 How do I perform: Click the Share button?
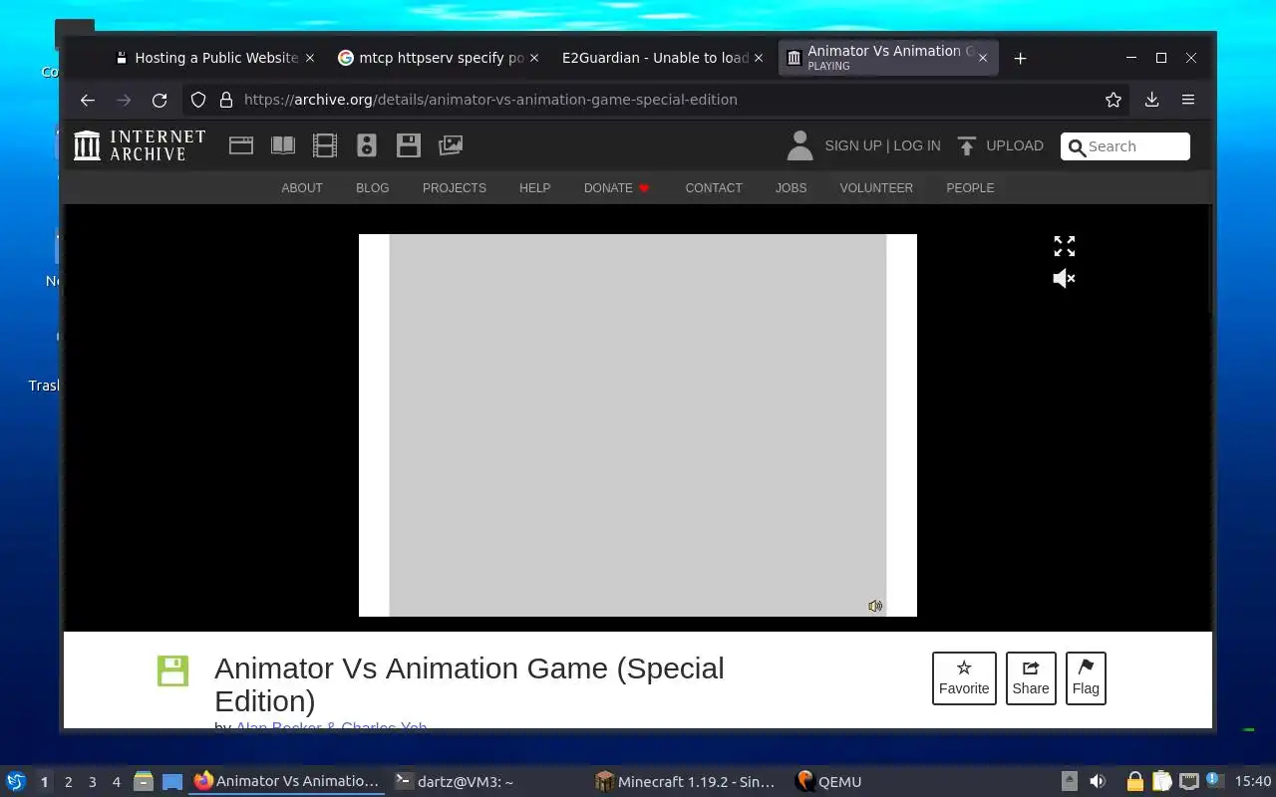point(1031,678)
